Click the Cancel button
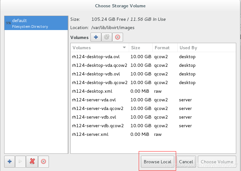The height and width of the screenshot is (171, 241). 186,162
